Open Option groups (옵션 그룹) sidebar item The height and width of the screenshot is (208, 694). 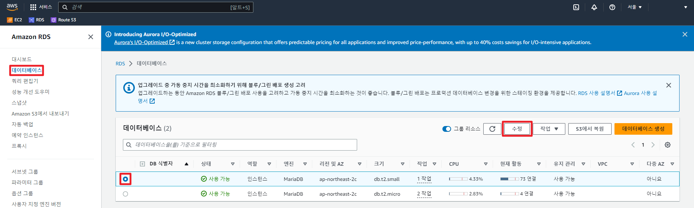[22, 193]
